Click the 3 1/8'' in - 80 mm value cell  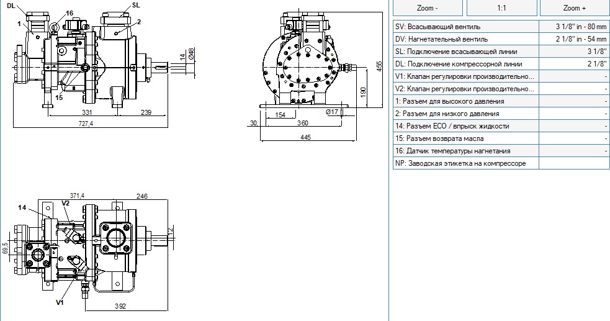tap(574, 27)
